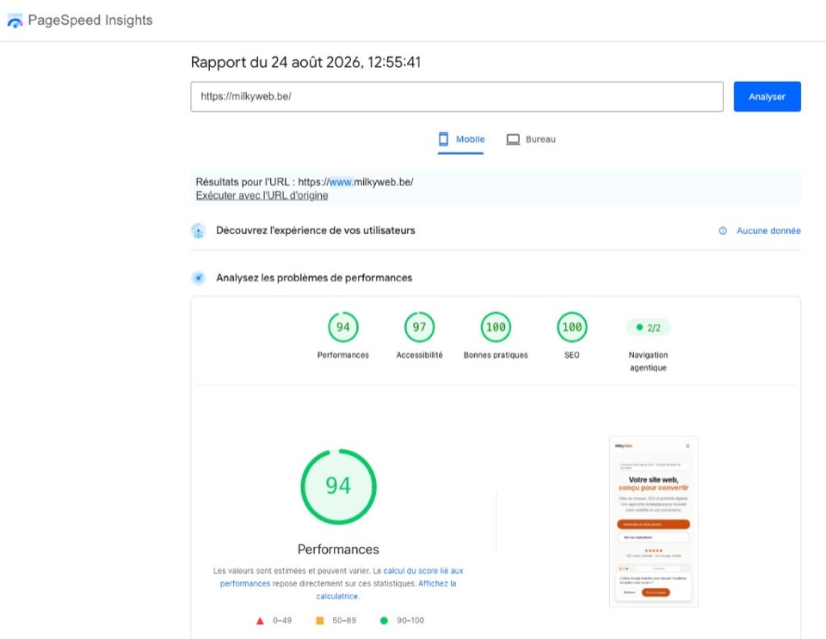This screenshot has width=826, height=639.
Task: Click Exécuter avec l'URL d'origine link
Action: [262, 195]
